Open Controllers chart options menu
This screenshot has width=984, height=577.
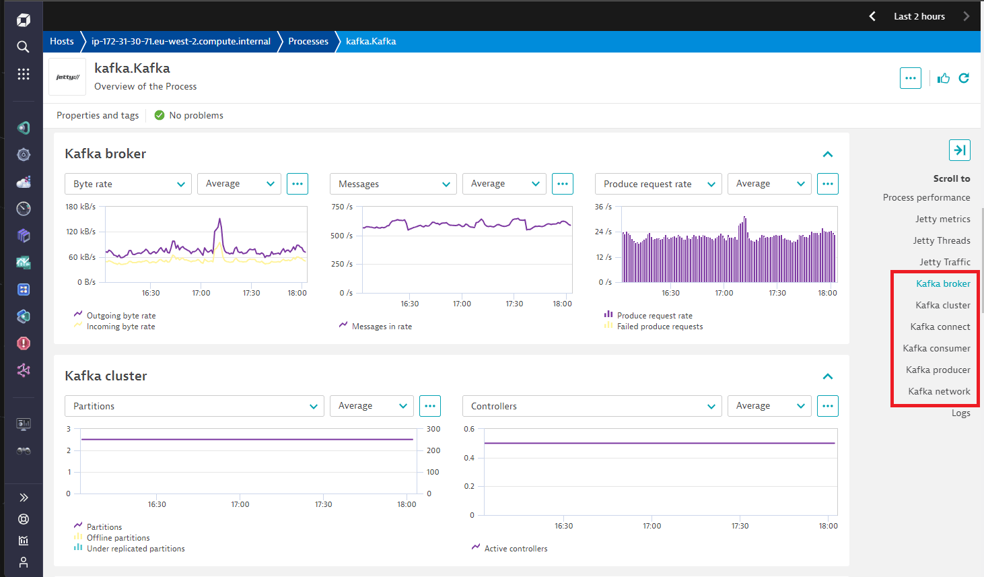(x=828, y=406)
